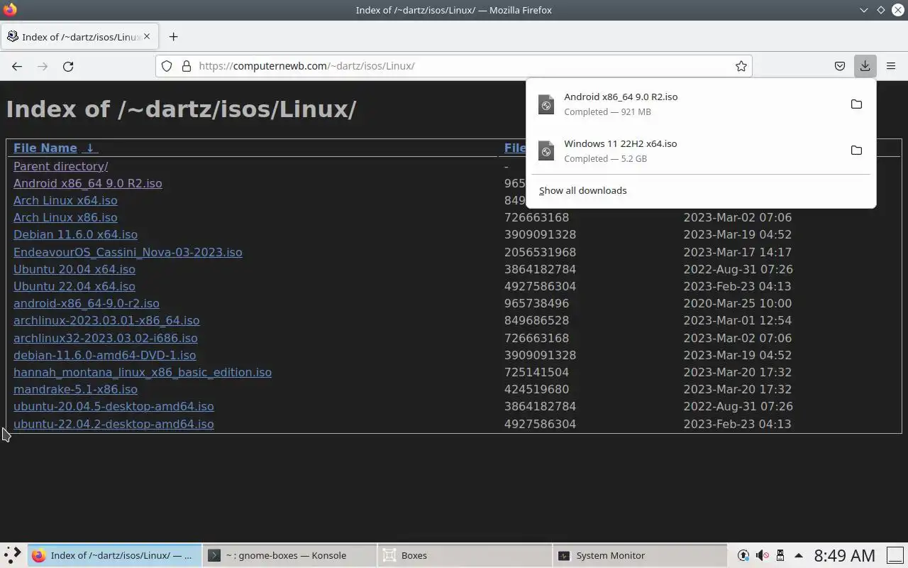The image size is (908, 568).
Task: Switch to Konsole gnome-boxes taskbar entry
Action: tap(289, 555)
